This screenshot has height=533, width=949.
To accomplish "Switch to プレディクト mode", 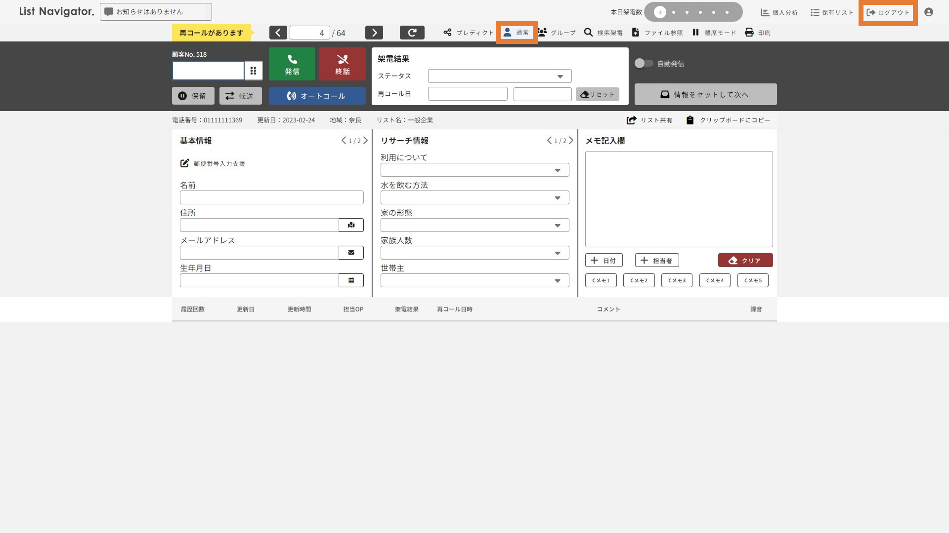I will (x=468, y=33).
